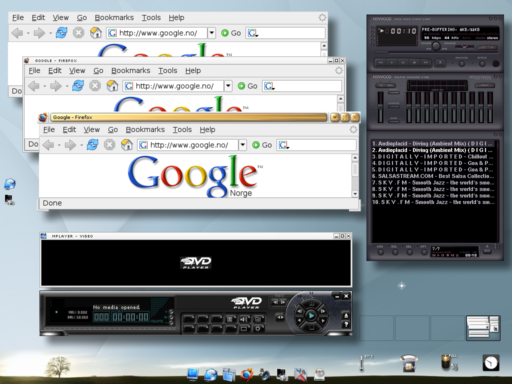Toggle the equalizer AUTO button

[x=390, y=85]
